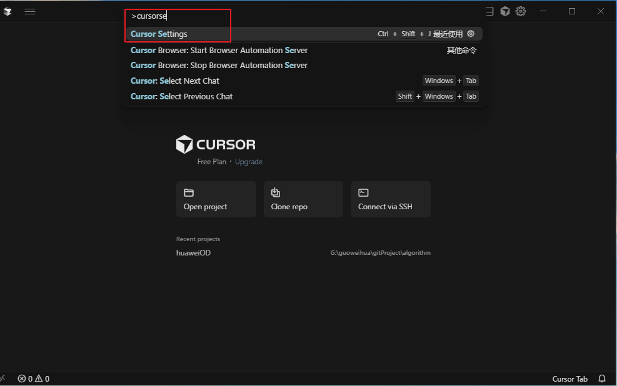The image size is (617, 386).
Task: Open the remote window indicator in the status bar
Action: [3, 378]
